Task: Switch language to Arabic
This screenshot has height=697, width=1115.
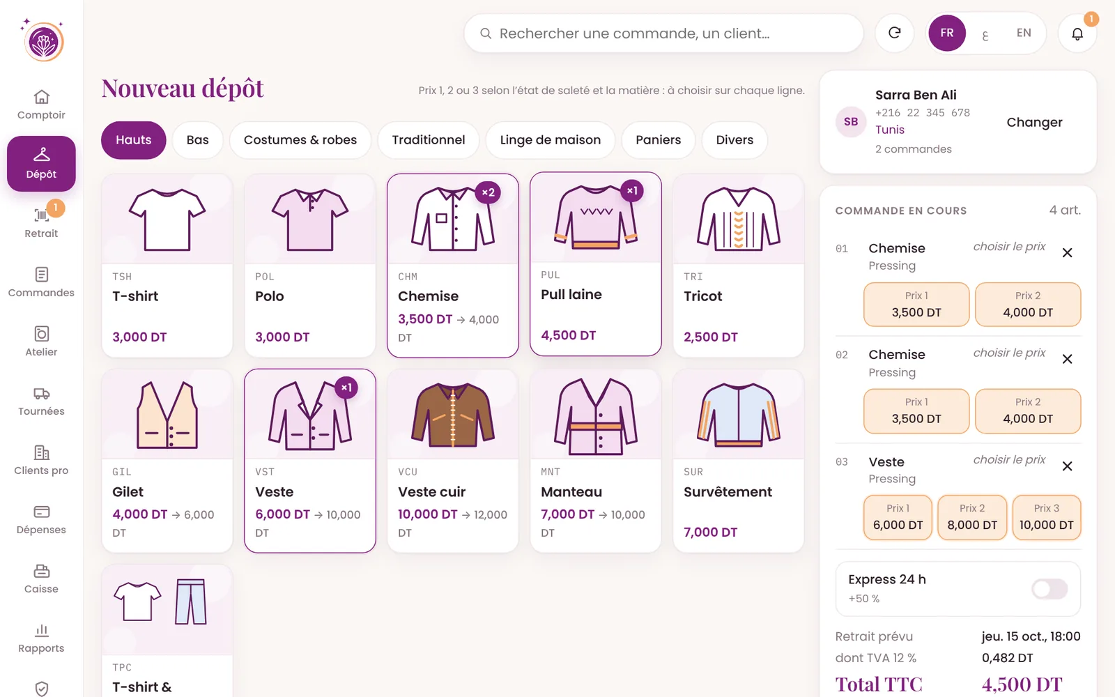Action: click(985, 34)
